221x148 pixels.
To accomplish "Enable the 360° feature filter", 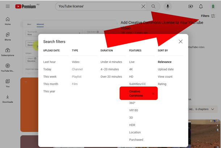I will point(132,103).
